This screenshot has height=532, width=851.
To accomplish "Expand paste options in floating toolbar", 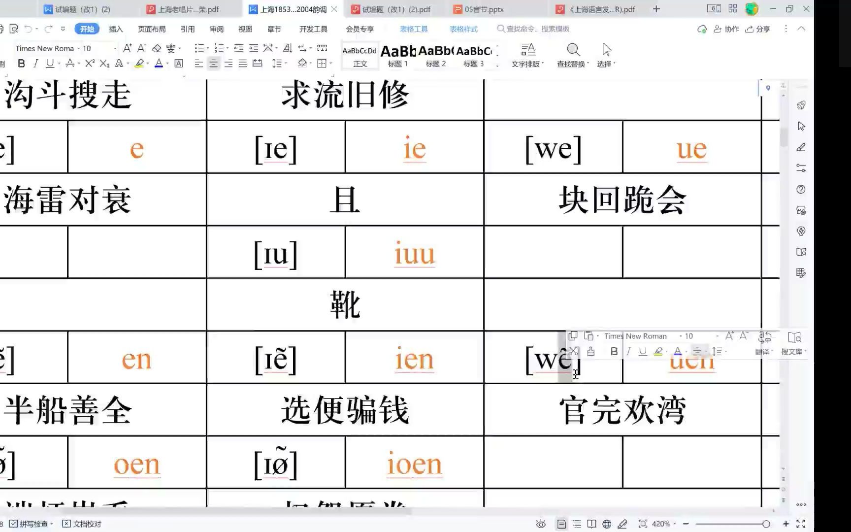I will click(x=597, y=336).
